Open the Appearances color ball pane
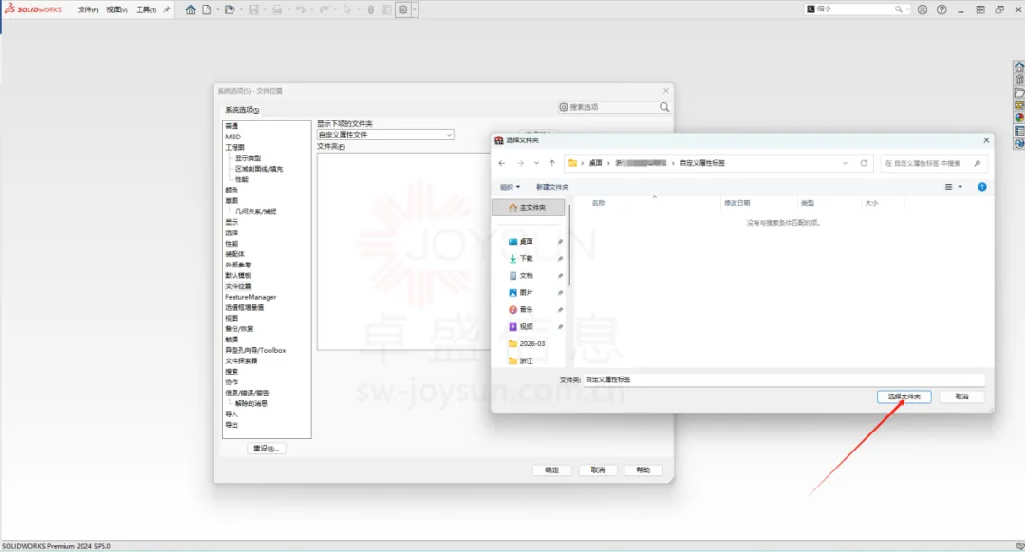 1019,118
